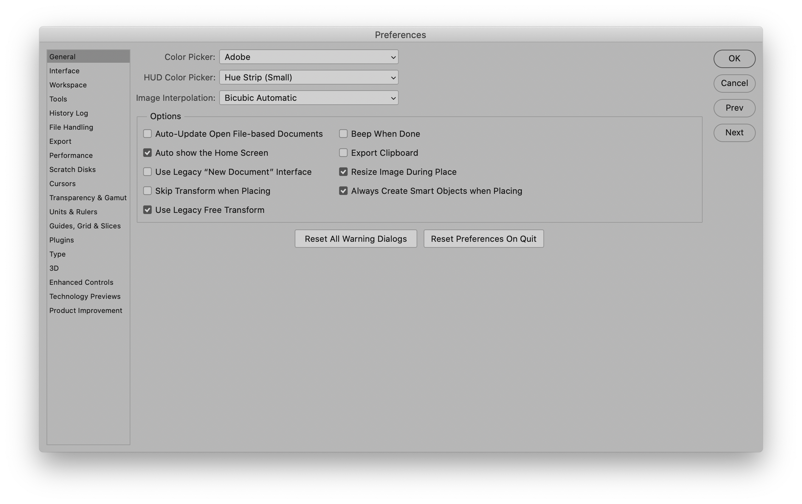Image resolution: width=802 pixels, height=504 pixels.
Task: Switch to the Interface preferences section
Action: point(64,71)
